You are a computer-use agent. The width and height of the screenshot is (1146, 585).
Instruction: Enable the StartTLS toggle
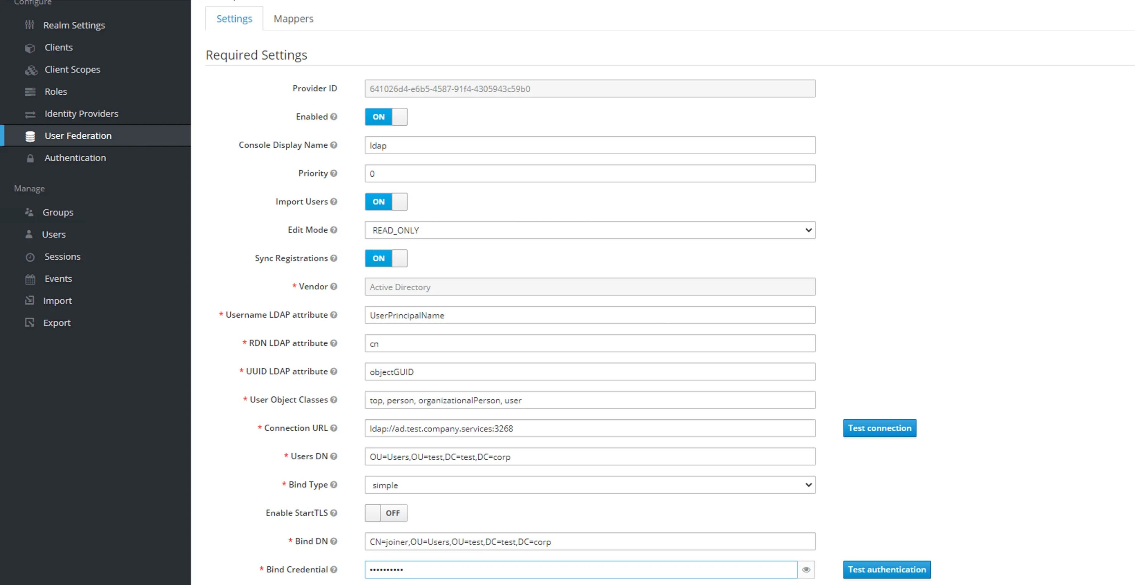tap(386, 512)
